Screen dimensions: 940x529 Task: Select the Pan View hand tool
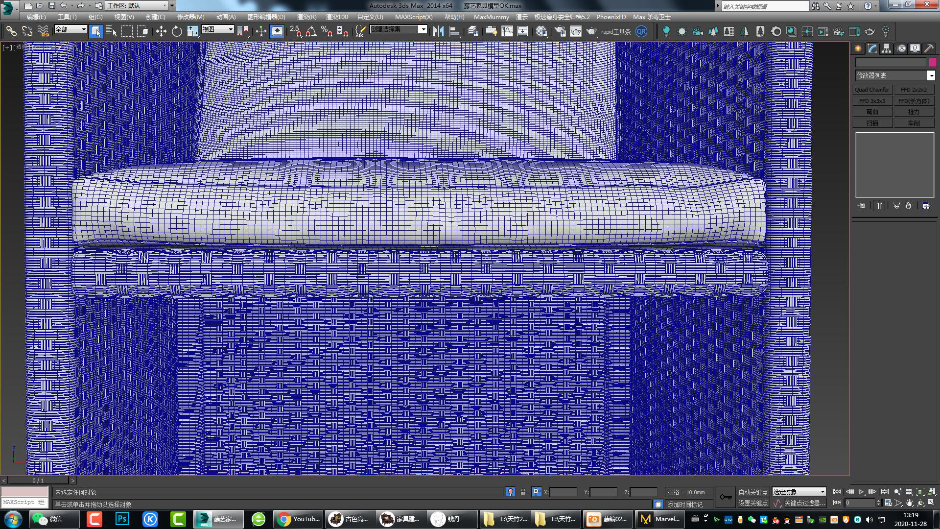coord(910,504)
